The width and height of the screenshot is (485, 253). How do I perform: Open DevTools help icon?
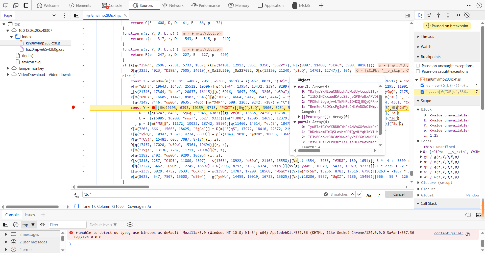coord(479,5)
